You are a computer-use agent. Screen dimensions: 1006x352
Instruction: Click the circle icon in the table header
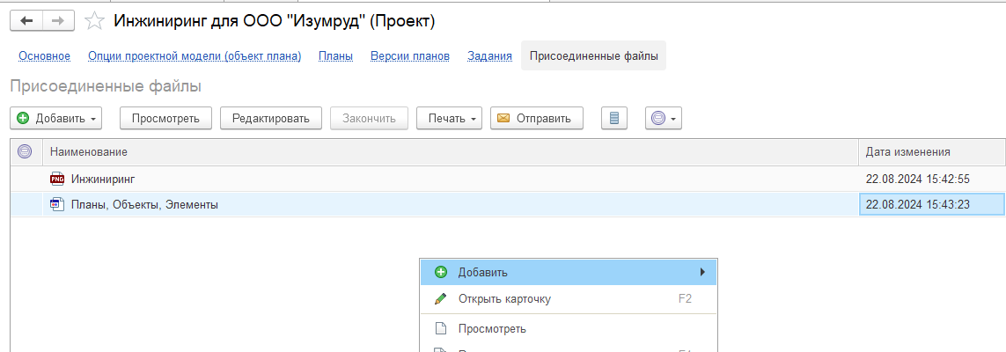25,152
